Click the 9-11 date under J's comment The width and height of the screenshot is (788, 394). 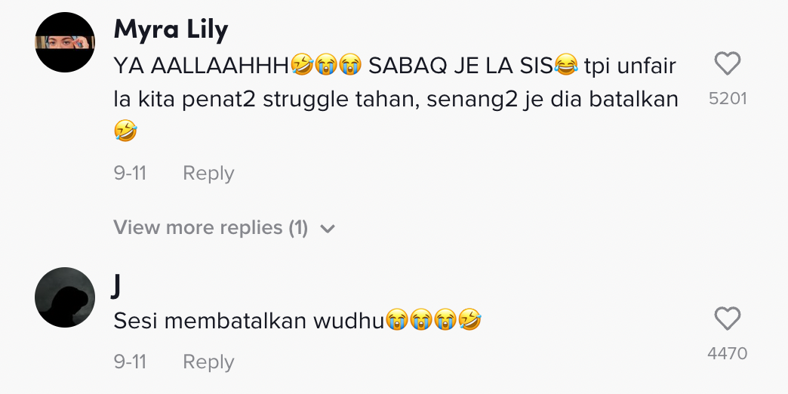tap(130, 362)
